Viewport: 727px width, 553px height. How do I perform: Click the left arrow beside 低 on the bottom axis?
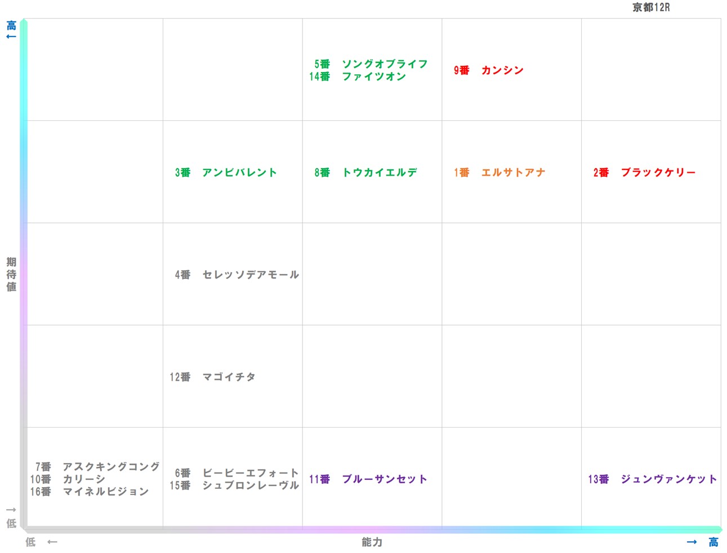click(52, 542)
